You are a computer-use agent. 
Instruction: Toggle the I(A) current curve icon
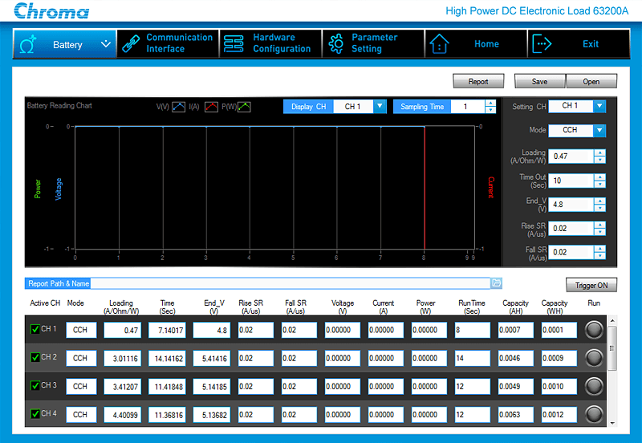tap(211, 107)
